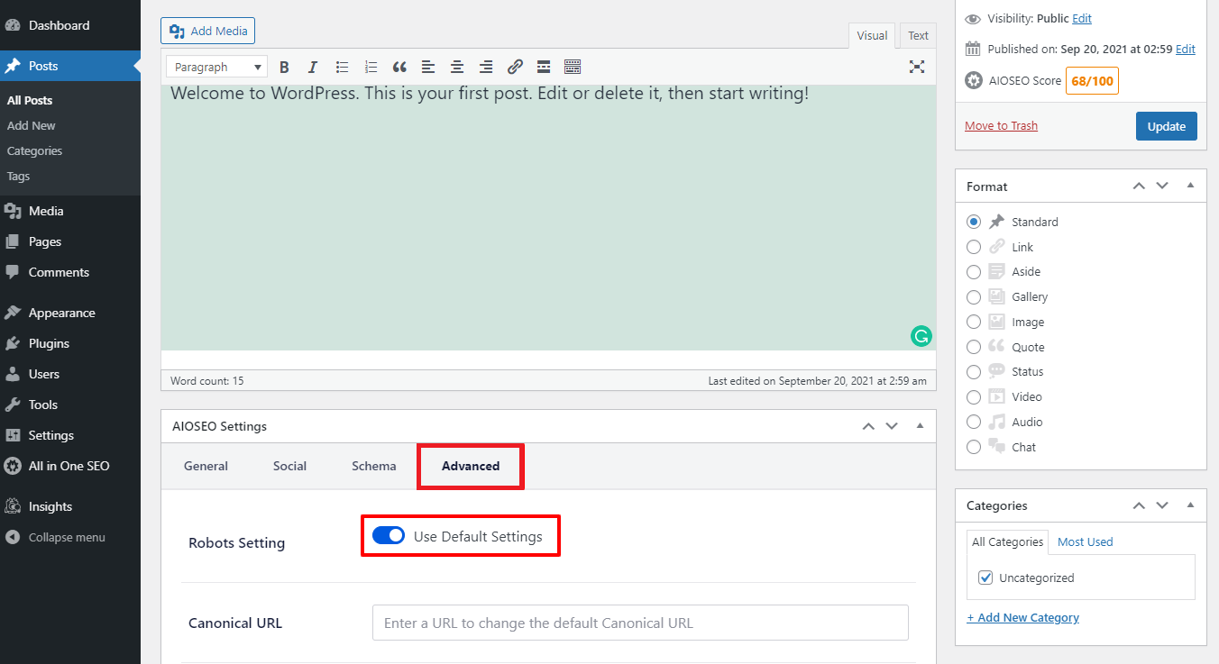Insert Read More tag

click(x=544, y=67)
